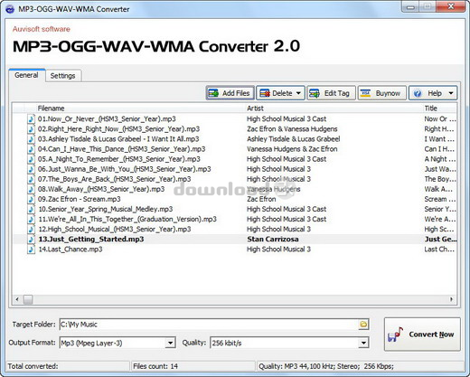This screenshot has width=470, height=377.
Task: Click the Buynow credit card button
Action: click(x=381, y=93)
